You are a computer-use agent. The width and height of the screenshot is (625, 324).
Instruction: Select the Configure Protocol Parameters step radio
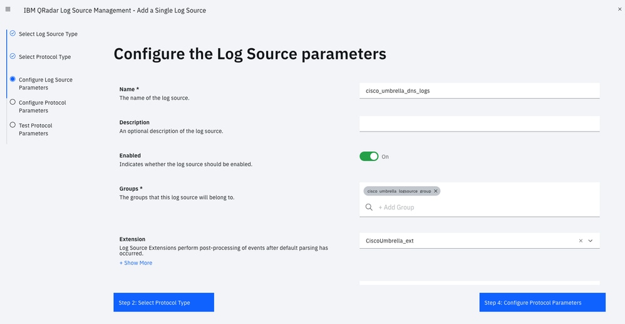click(13, 102)
